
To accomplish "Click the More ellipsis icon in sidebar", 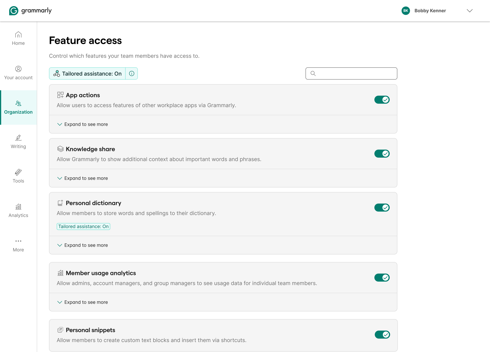I will click(18, 241).
